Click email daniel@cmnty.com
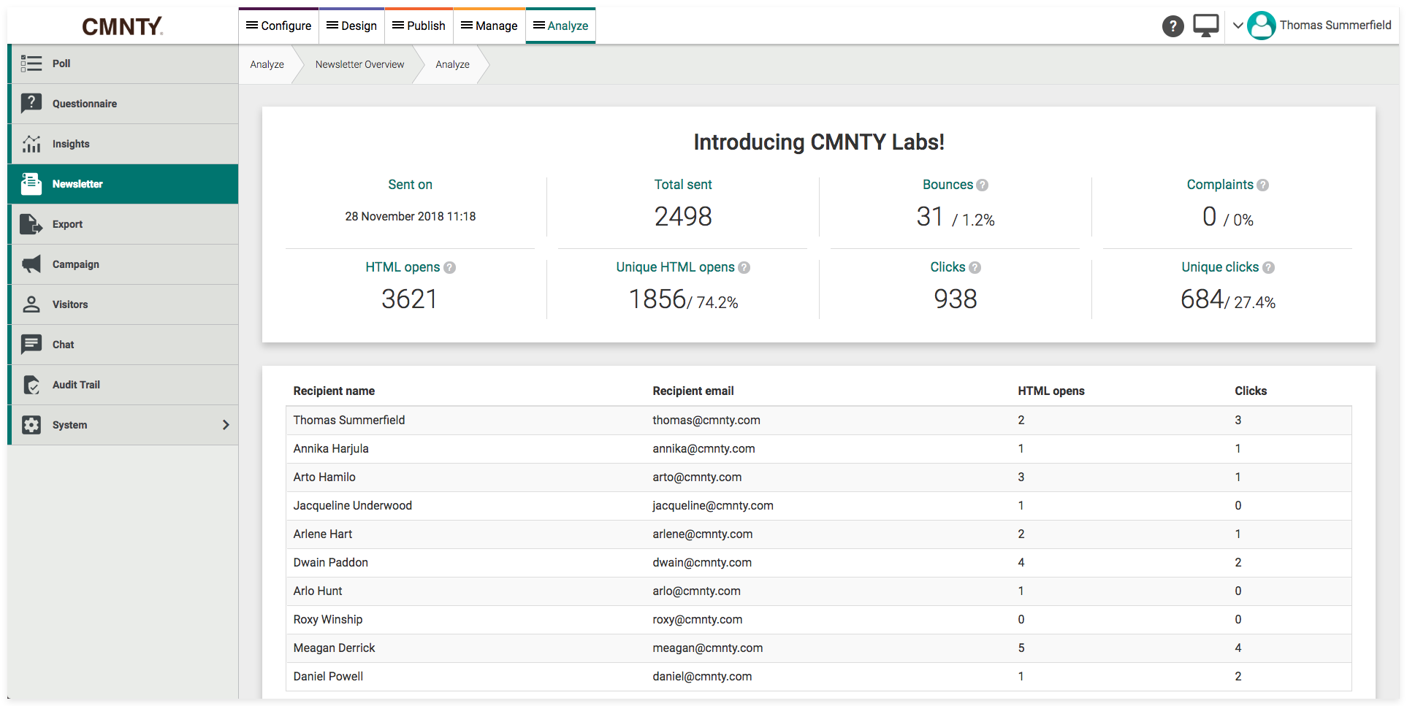The image size is (1407, 706). pyautogui.click(x=702, y=677)
